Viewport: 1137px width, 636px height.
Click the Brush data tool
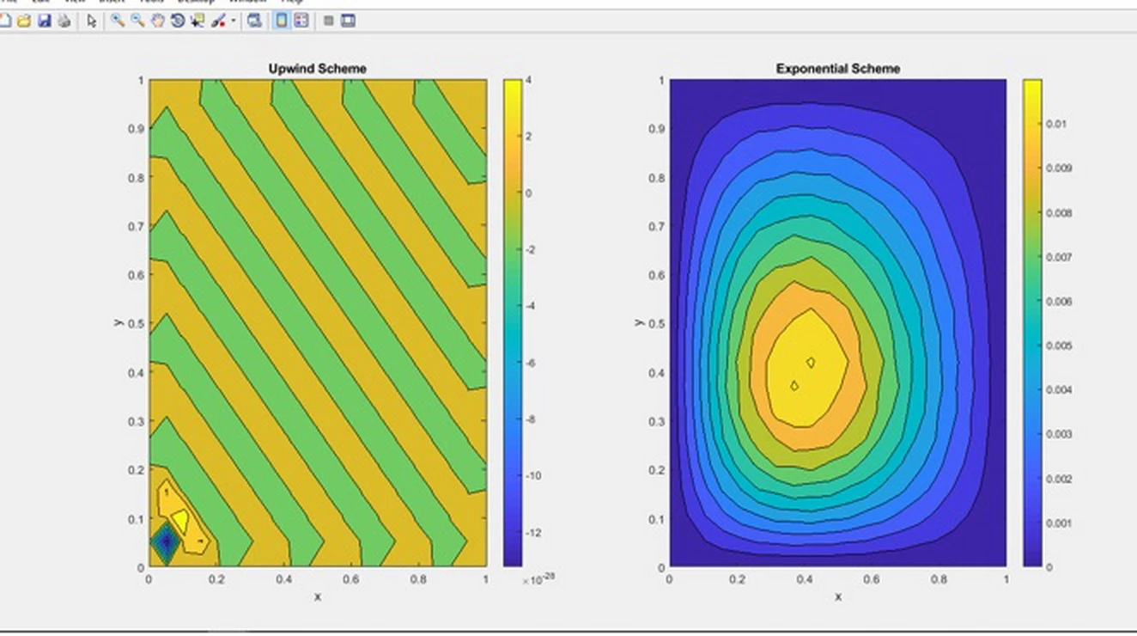218,21
